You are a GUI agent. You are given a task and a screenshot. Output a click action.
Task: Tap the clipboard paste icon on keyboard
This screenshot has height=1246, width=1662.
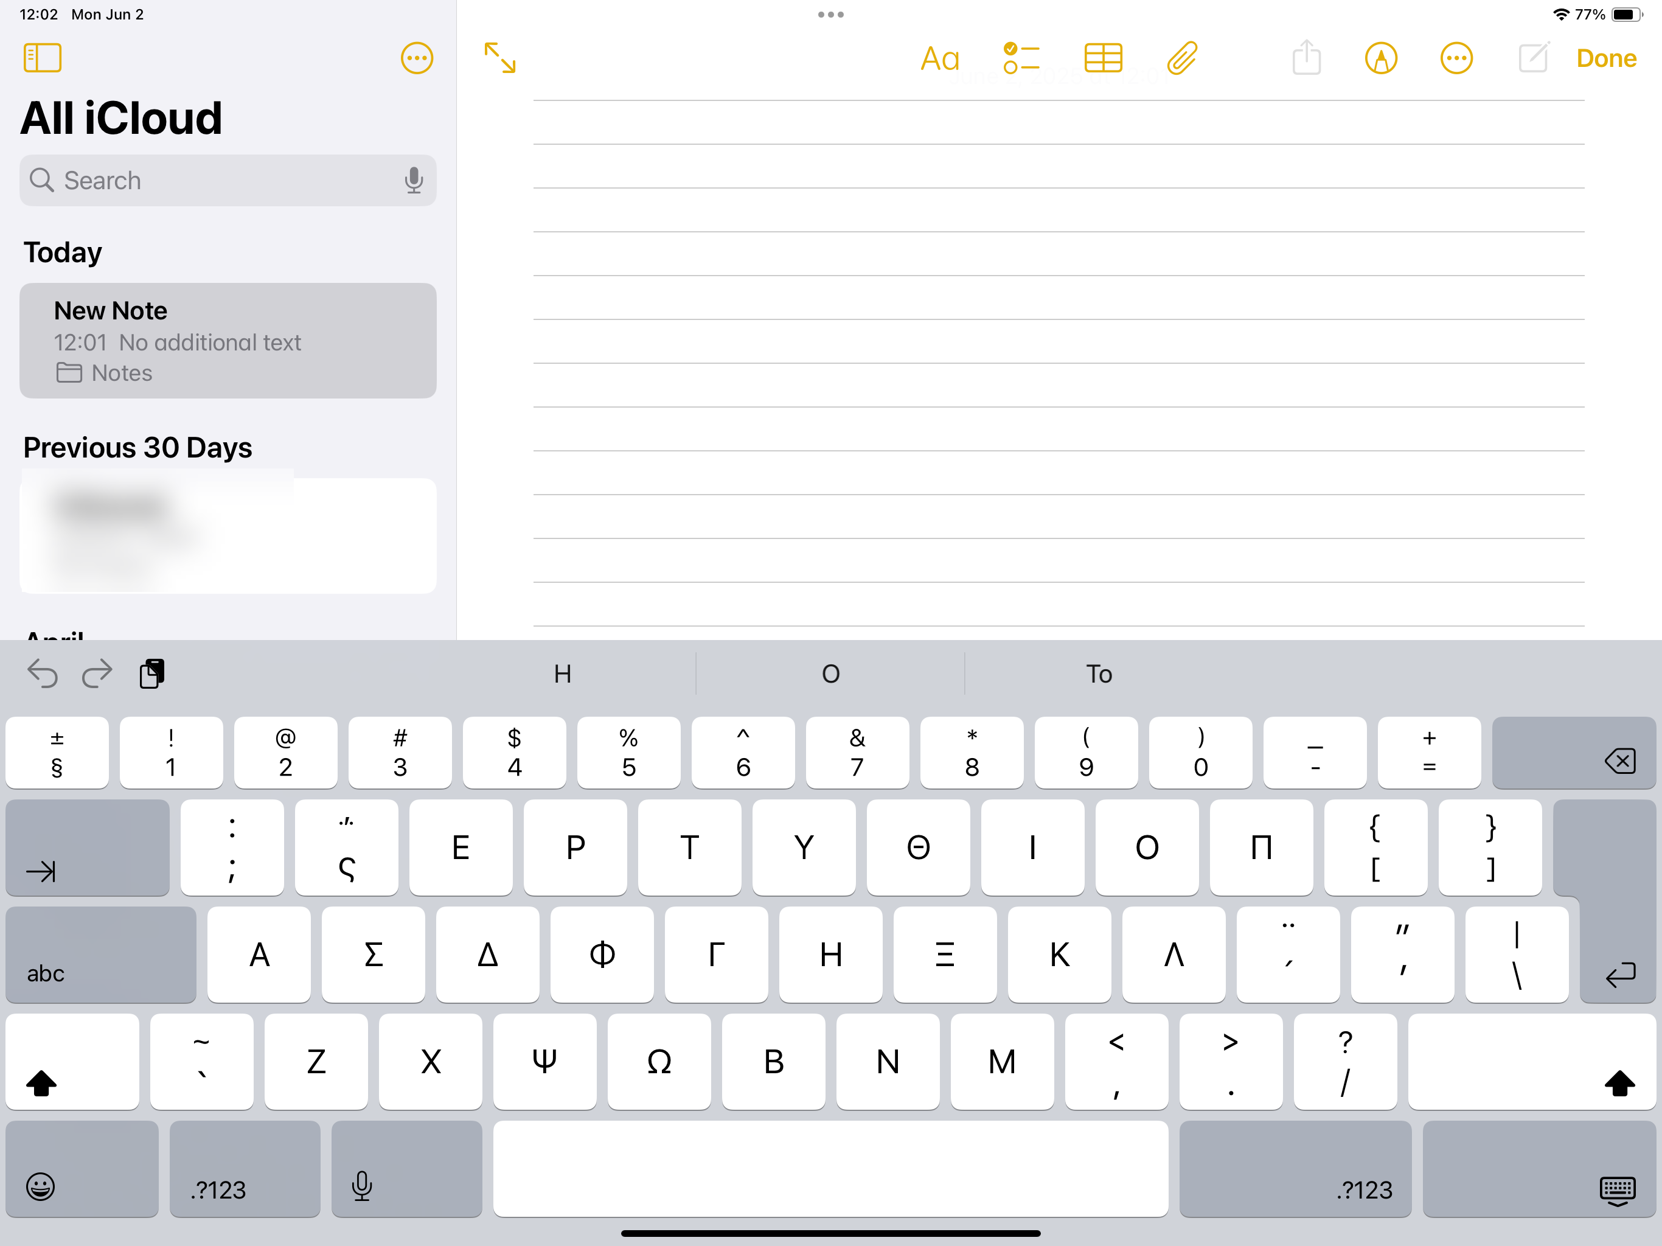[153, 673]
